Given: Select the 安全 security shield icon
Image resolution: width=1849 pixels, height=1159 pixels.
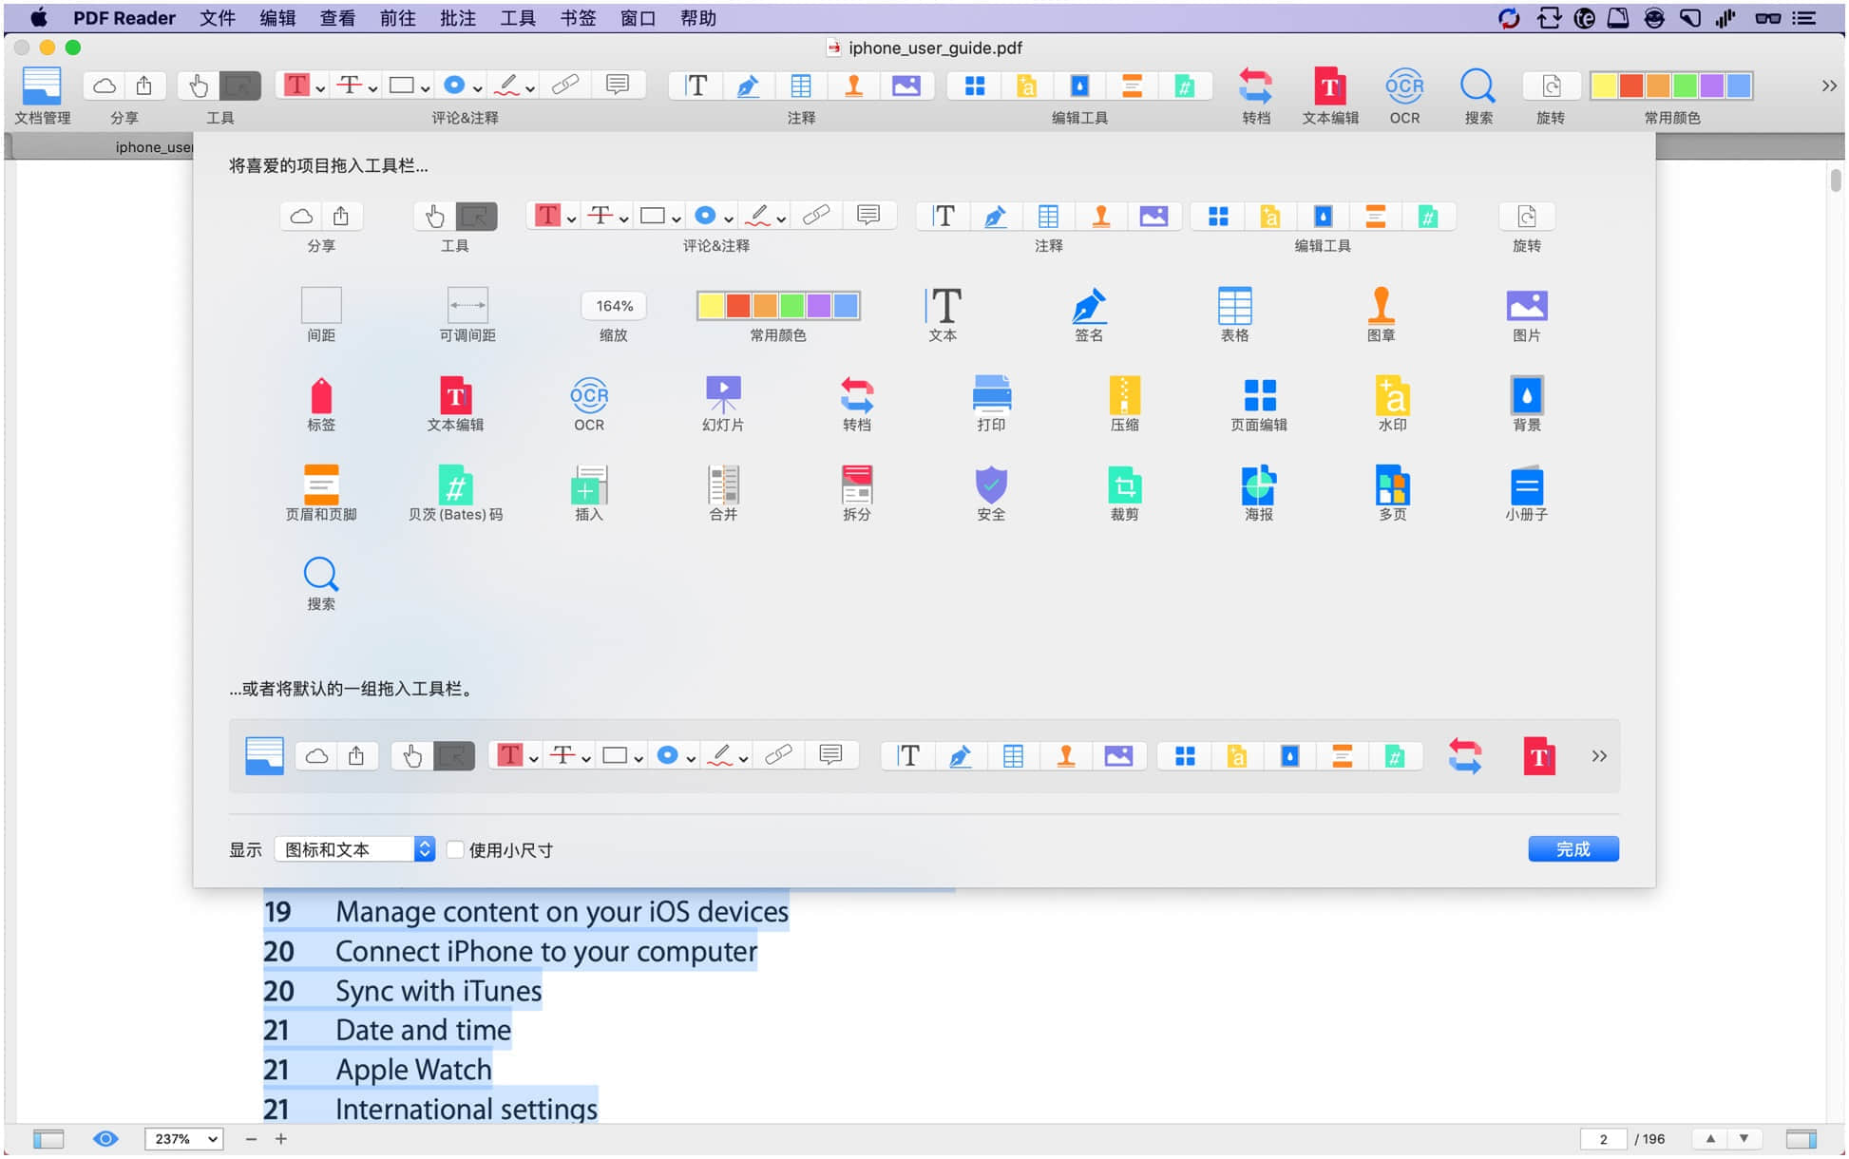Looking at the screenshot, I should coord(991,484).
